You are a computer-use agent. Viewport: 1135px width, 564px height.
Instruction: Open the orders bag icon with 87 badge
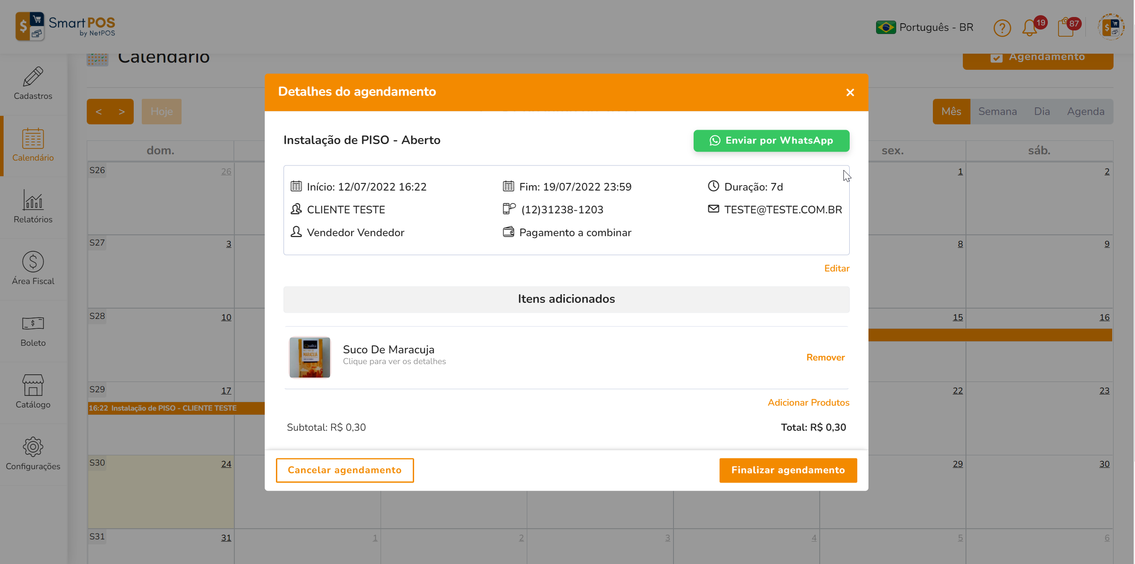click(x=1066, y=28)
